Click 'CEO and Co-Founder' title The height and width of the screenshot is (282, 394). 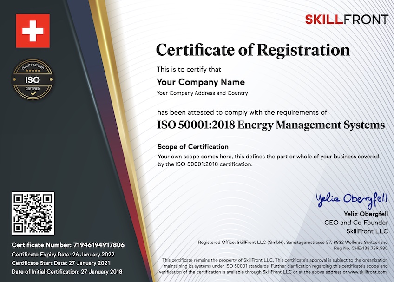(356, 223)
